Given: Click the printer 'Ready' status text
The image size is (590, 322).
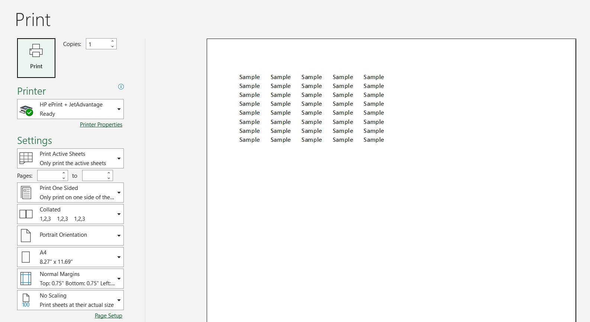Looking at the screenshot, I should tap(47, 114).
